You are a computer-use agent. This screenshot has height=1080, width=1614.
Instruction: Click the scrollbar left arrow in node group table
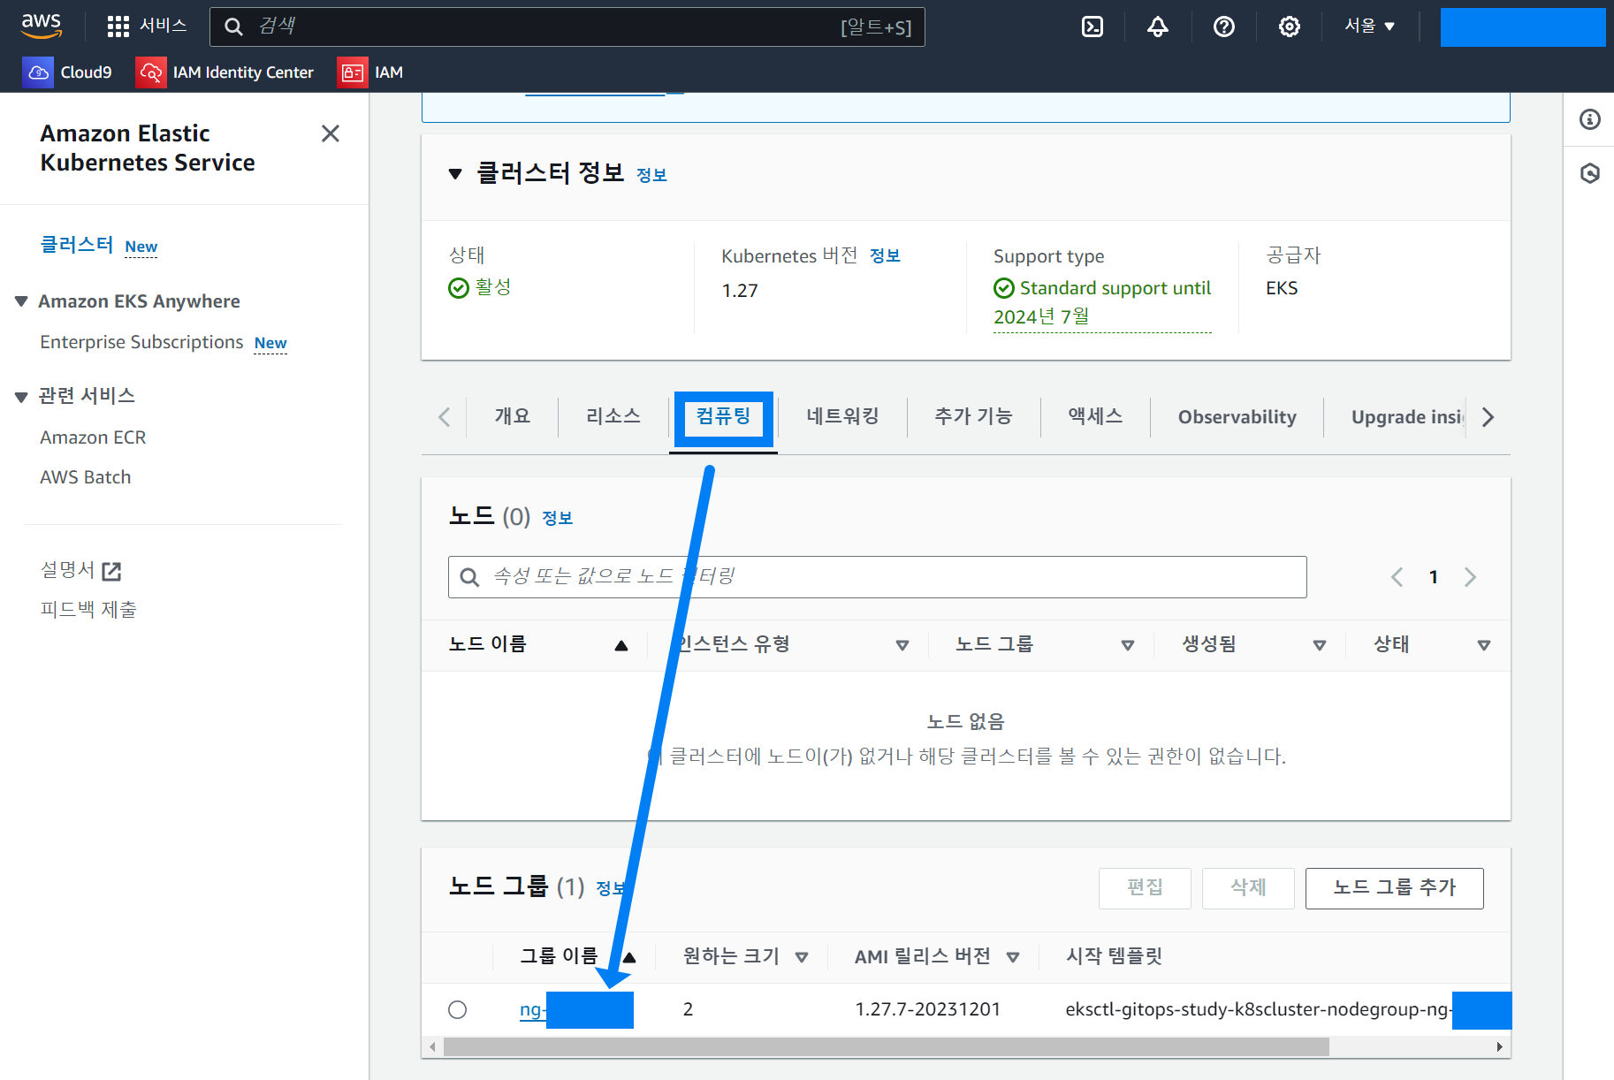point(432,1047)
